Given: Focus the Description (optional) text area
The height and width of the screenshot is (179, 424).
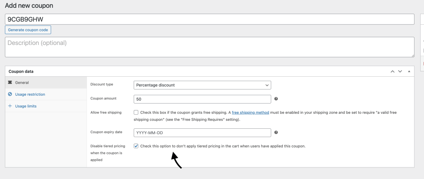Looking at the screenshot, I should click(210, 47).
